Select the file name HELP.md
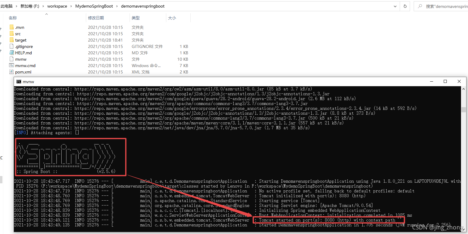468x234 pixels. pyautogui.click(x=23, y=53)
